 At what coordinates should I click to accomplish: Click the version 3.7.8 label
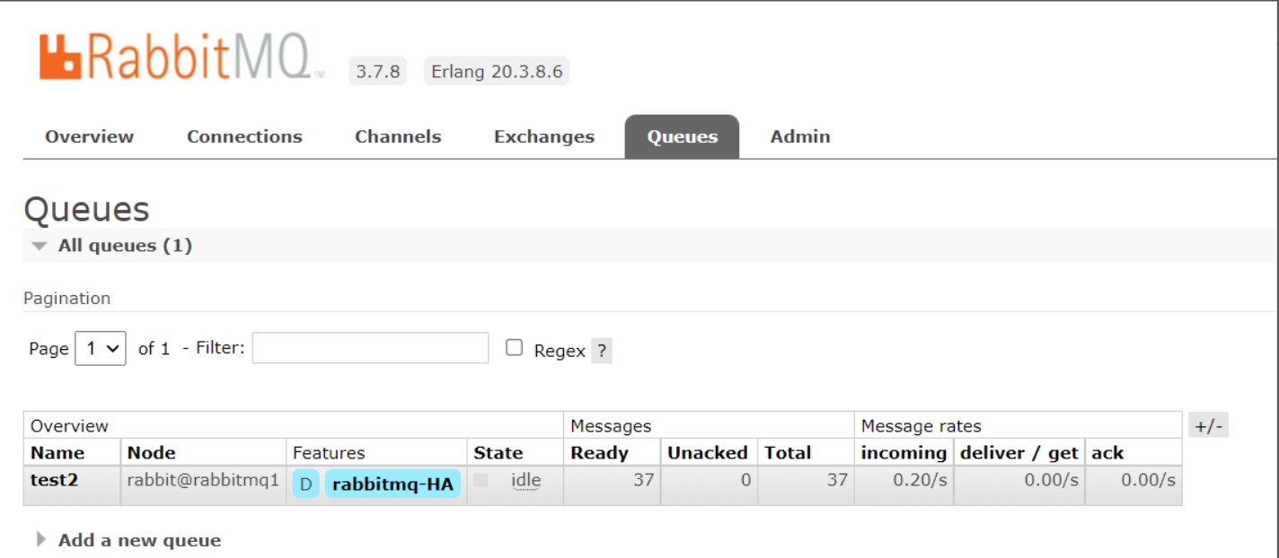pyautogui.click(x=378, y=72)
